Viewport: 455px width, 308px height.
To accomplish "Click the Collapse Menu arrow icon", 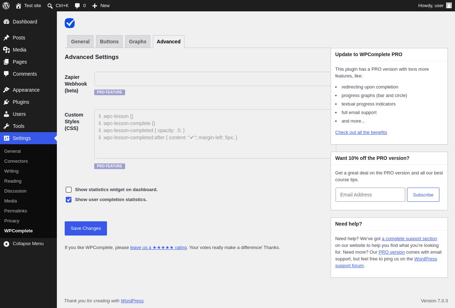I will click(x=6, y=244).
